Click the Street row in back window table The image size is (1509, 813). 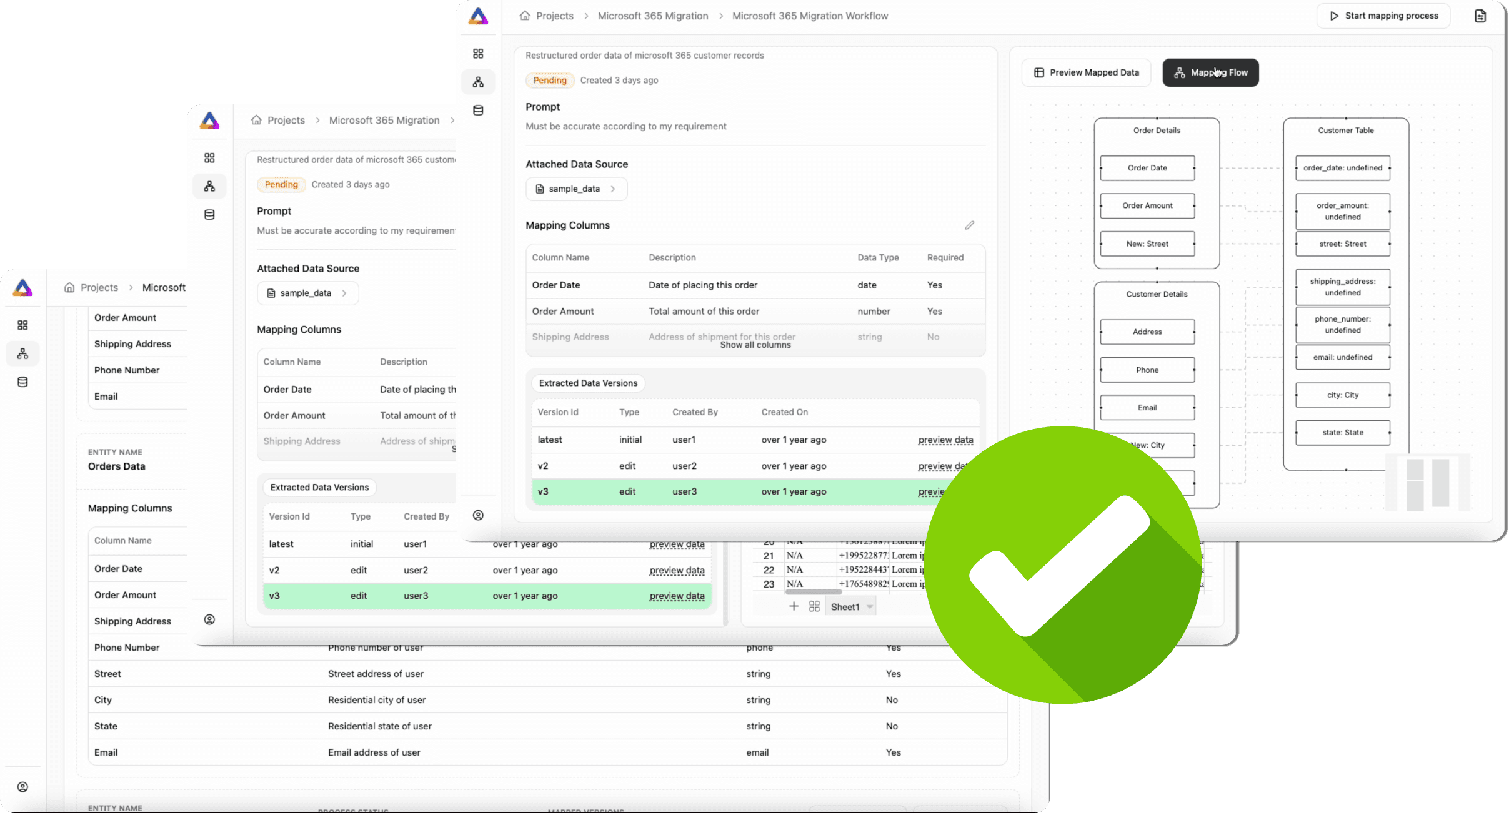click(x=547, y=674)
